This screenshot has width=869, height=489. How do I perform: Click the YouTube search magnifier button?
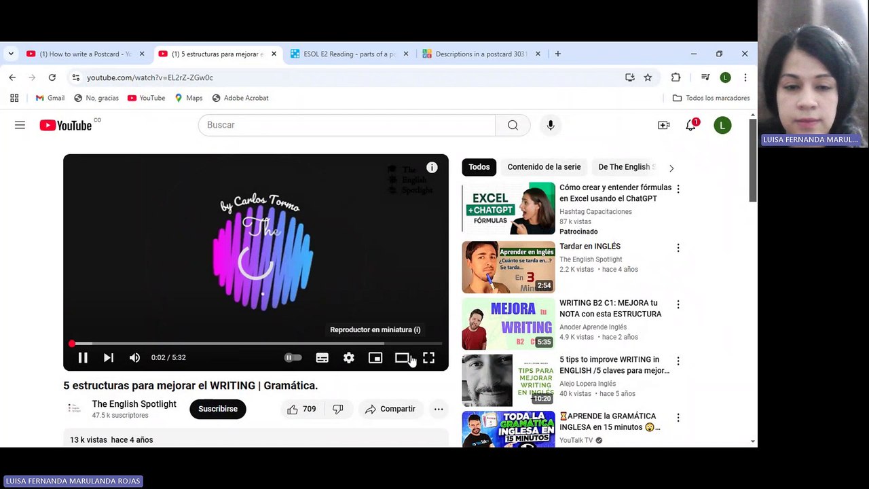tap(513, 125)
